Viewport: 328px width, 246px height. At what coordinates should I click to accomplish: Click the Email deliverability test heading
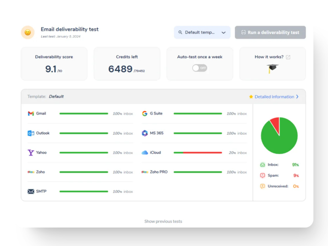pyautogui.click(x=70, y=29)
